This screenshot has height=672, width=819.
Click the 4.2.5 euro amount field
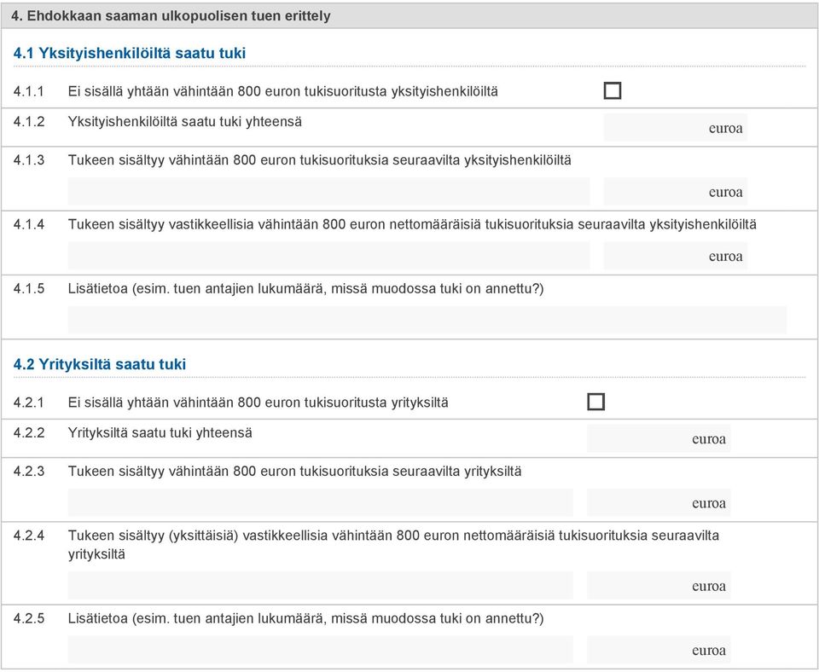click(x=659, y=650)
